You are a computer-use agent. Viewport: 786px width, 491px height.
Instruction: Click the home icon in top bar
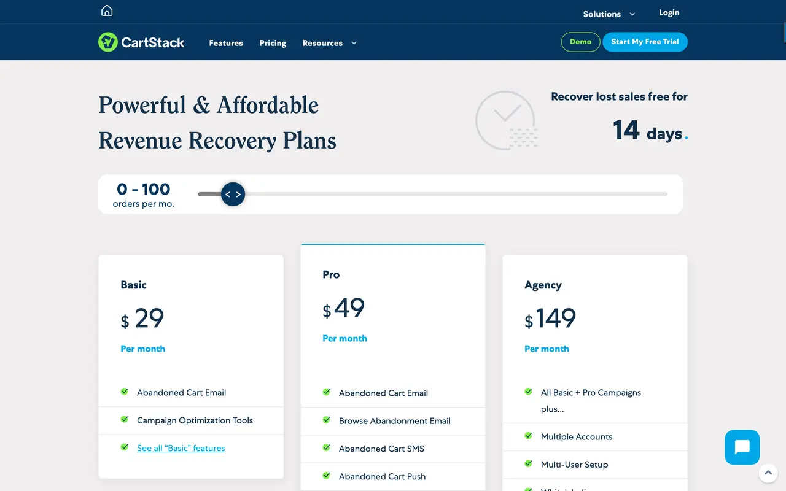(x=107, y=10)
